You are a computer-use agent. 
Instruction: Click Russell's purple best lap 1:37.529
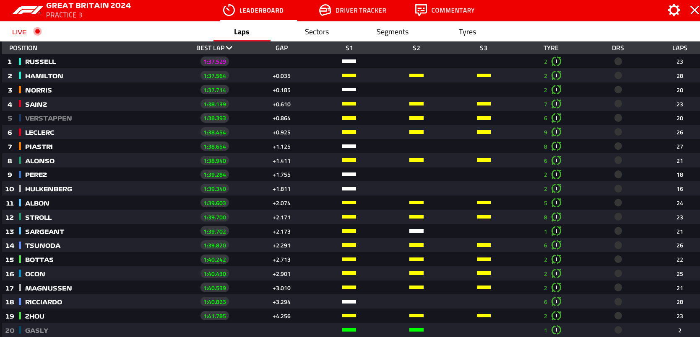click(x=215, y=62)
